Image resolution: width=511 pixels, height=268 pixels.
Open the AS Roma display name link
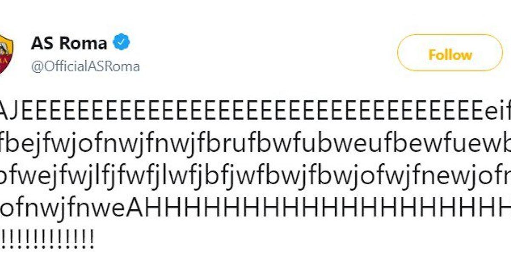[69, 43]
